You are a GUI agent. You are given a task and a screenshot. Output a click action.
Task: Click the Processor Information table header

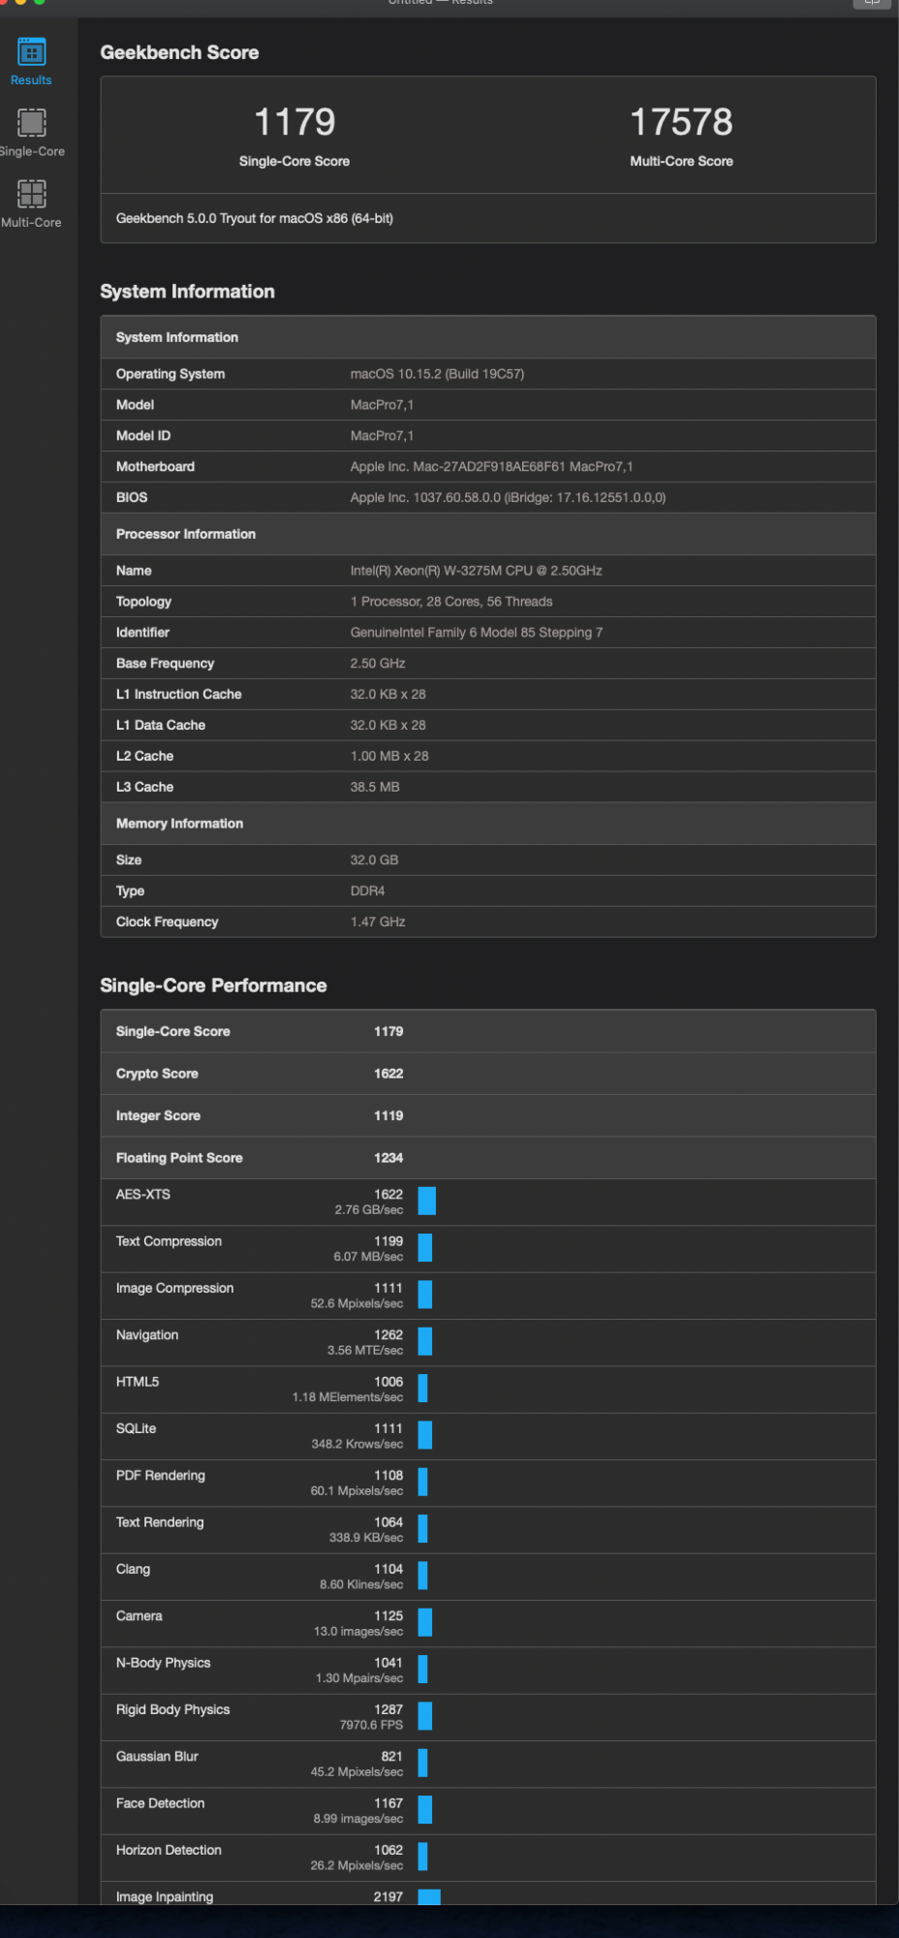[186, 534]
